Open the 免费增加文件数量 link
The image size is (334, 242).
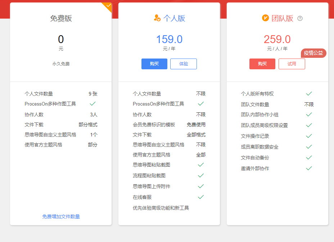pos(61,217)
